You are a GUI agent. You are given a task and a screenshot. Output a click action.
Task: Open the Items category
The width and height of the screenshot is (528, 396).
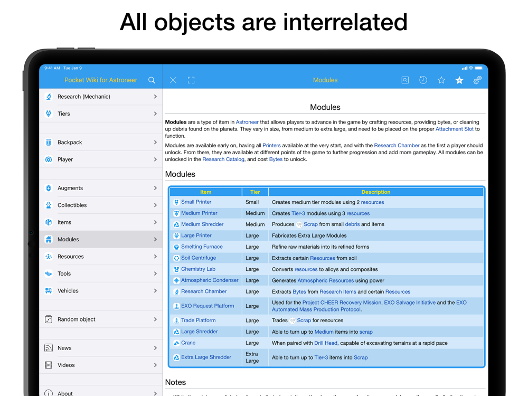click(x=101, y=222)
